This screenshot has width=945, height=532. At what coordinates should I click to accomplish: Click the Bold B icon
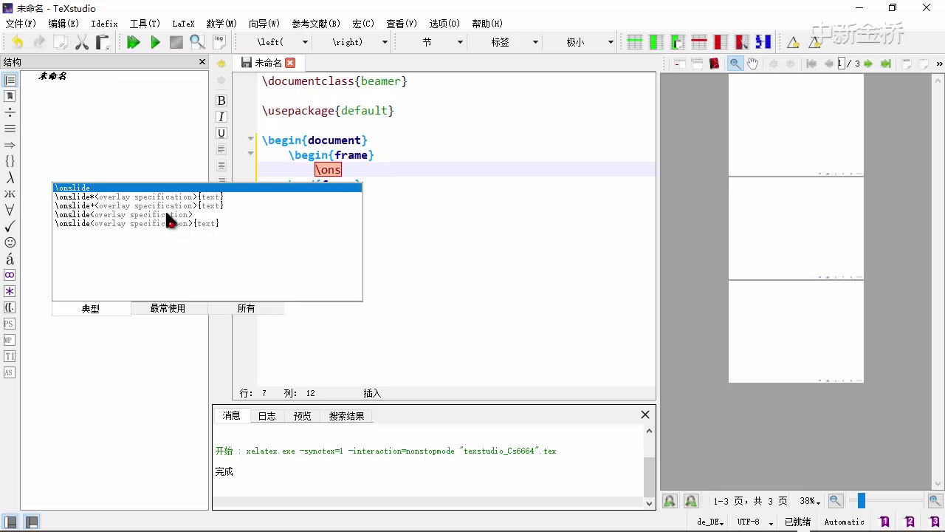click(221, 100)
